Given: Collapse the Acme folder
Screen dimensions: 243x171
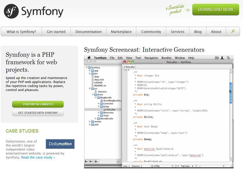Looking at the screenshot, I should [93, 95].
